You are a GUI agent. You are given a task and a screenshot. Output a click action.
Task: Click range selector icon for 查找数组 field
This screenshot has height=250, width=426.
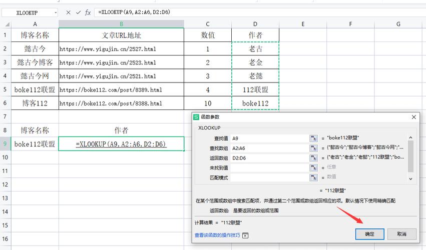pos(313,148)
